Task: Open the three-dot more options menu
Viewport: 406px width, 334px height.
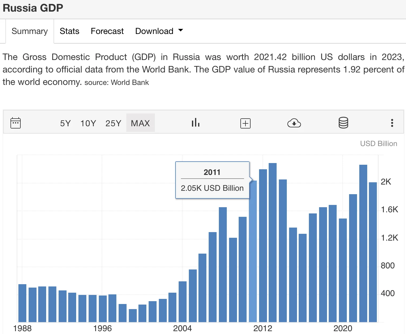Action: coord(392,123)
